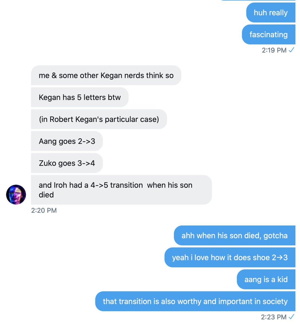Viewport: 300px width, 326px height.
Task: Select the Iroh 4->5 transition message
Action: (x=121, y=190)
